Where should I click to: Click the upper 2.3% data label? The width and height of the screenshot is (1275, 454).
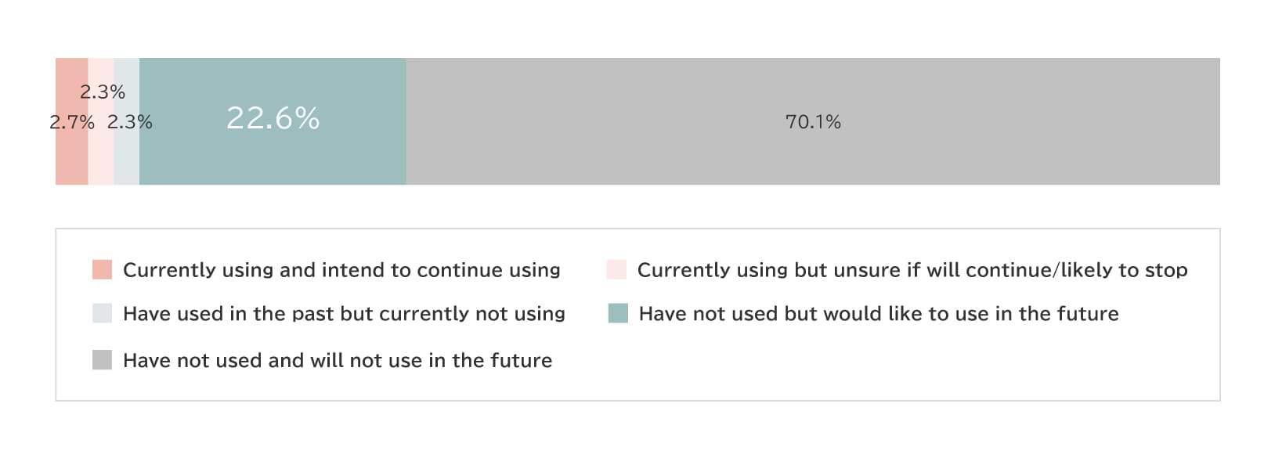tap(103, 92)
